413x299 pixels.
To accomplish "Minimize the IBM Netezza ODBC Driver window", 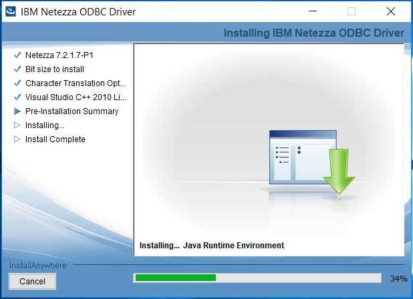I will [313, 11].
